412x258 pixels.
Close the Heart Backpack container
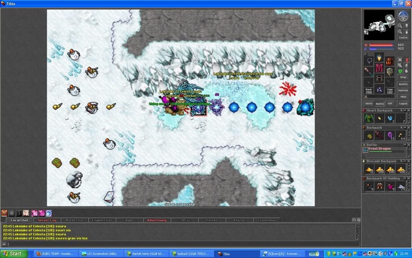[409, 110]
